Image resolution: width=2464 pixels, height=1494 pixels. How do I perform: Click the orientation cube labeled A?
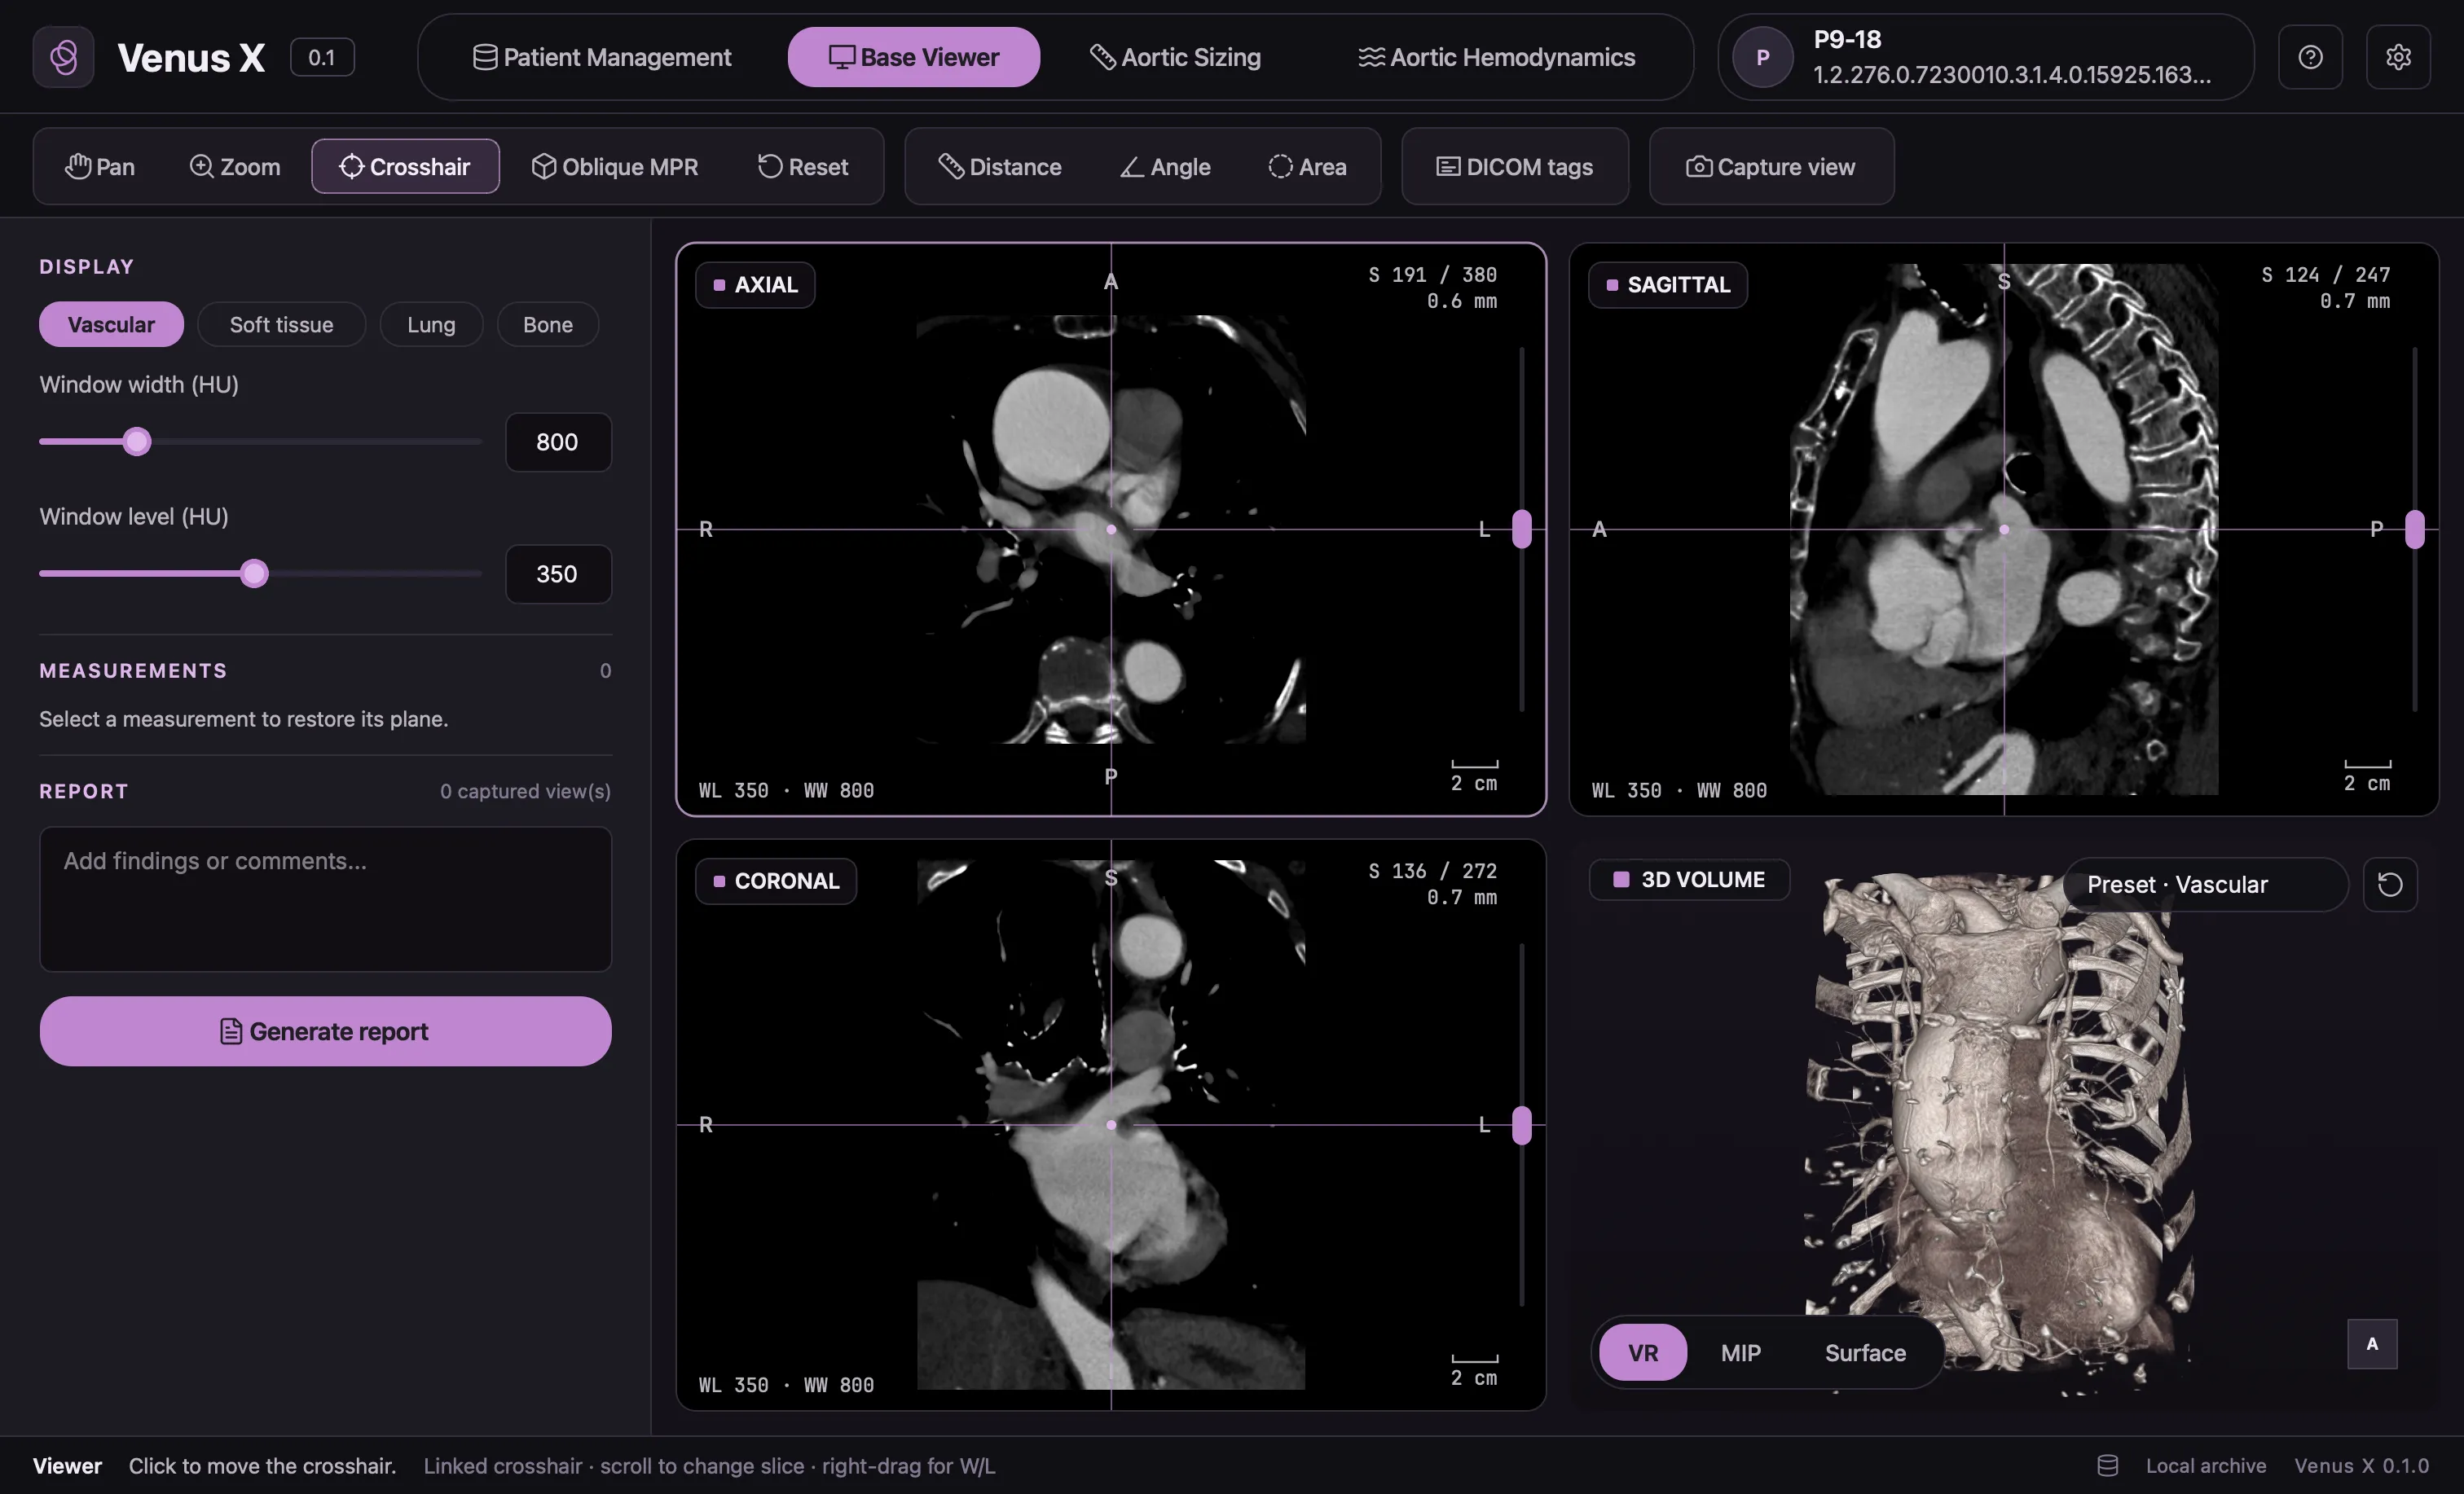[2372, 1343]
